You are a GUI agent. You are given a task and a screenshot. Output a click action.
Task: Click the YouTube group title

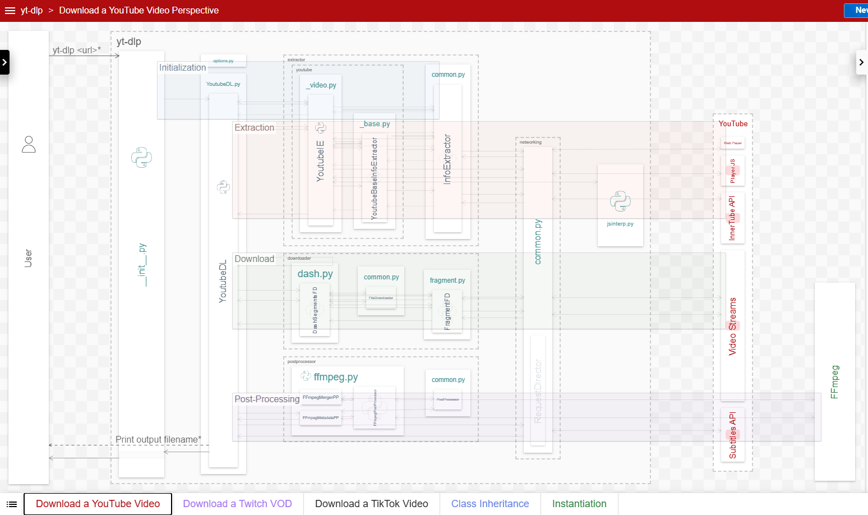coord(733,124)
